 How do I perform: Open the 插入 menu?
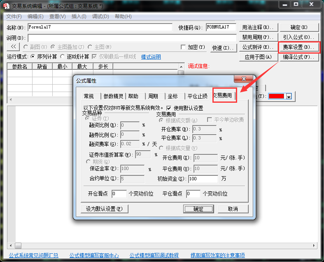tap(79, 17)
